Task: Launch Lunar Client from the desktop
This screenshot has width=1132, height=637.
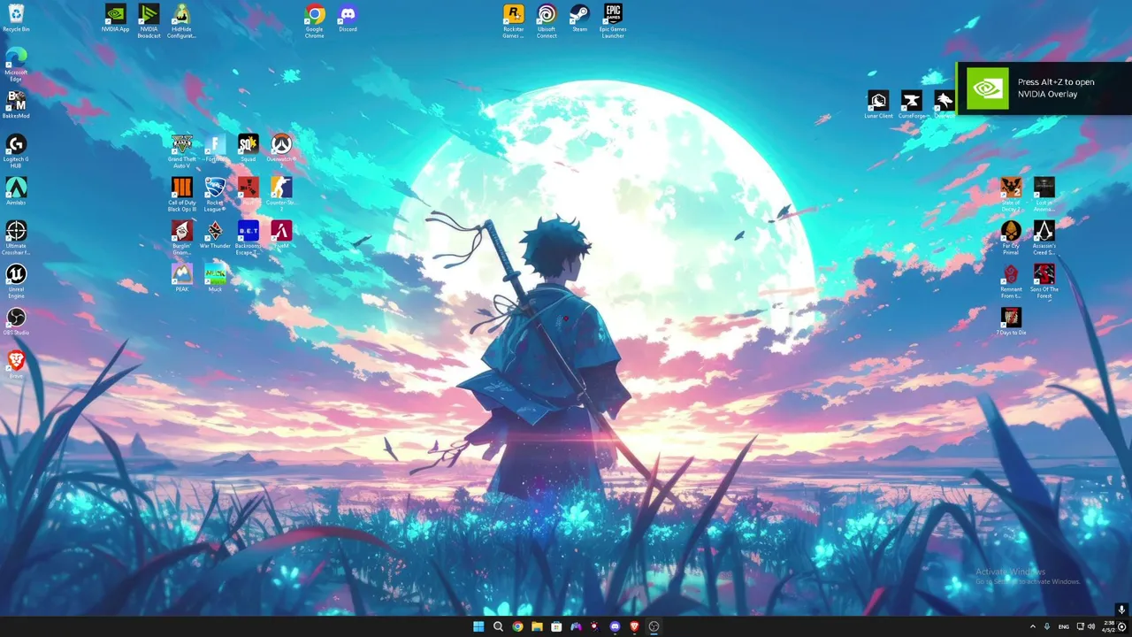Action: coord(878,104)
